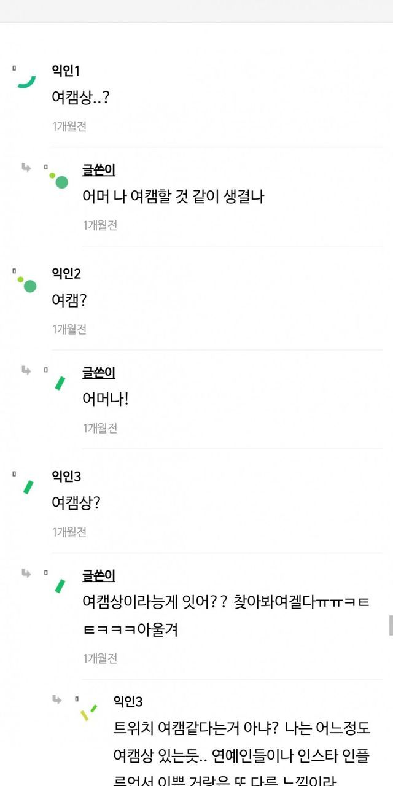Click the reply arrow on 익인3's nested reply
The height and width of the screenshot is (786, 393).
coord(57,699)
